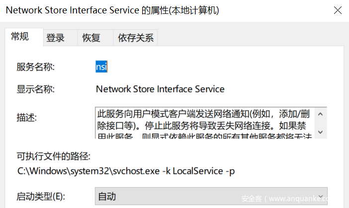Click the svchost.exe executable path text

tap(126, 171)
